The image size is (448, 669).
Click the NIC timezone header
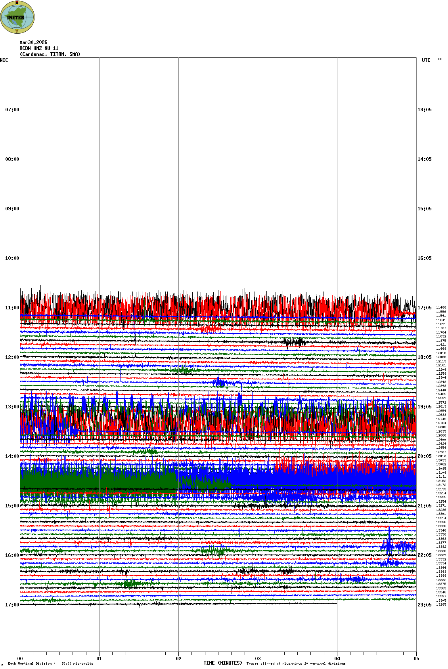pyautogui.click(x=4, y=60)
